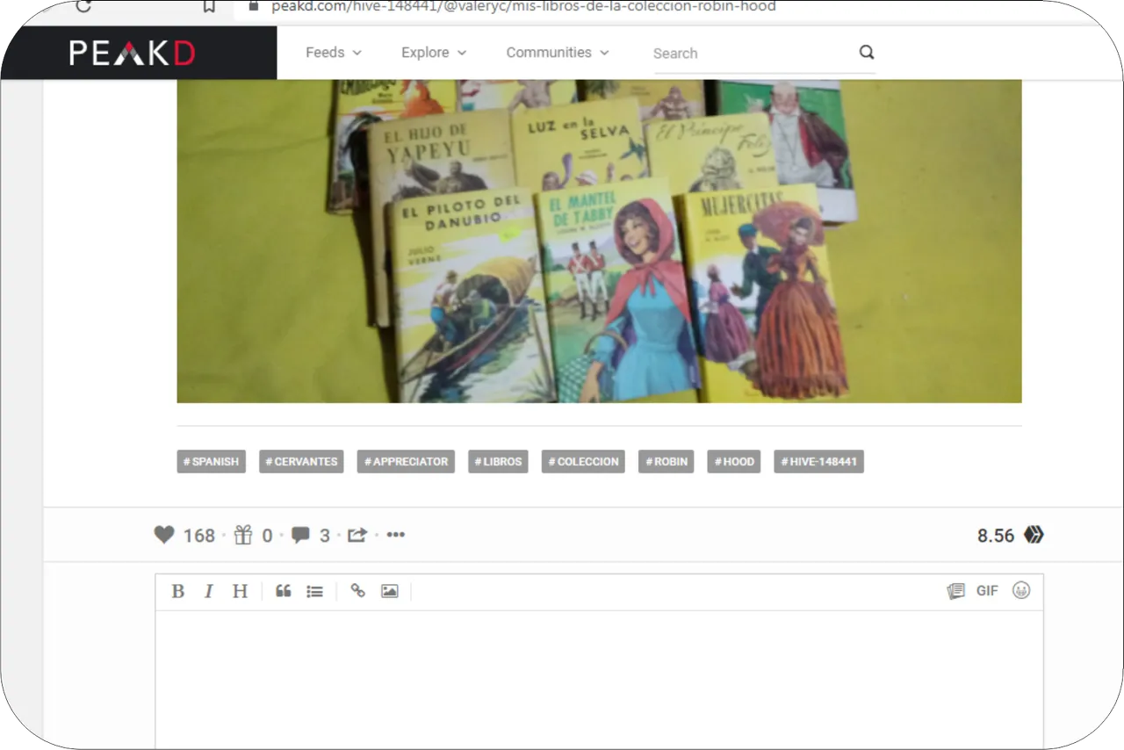Open the #ROBIN tag
The height and width of the screenshot is (750, 1124).
click(x=666, y=461)
